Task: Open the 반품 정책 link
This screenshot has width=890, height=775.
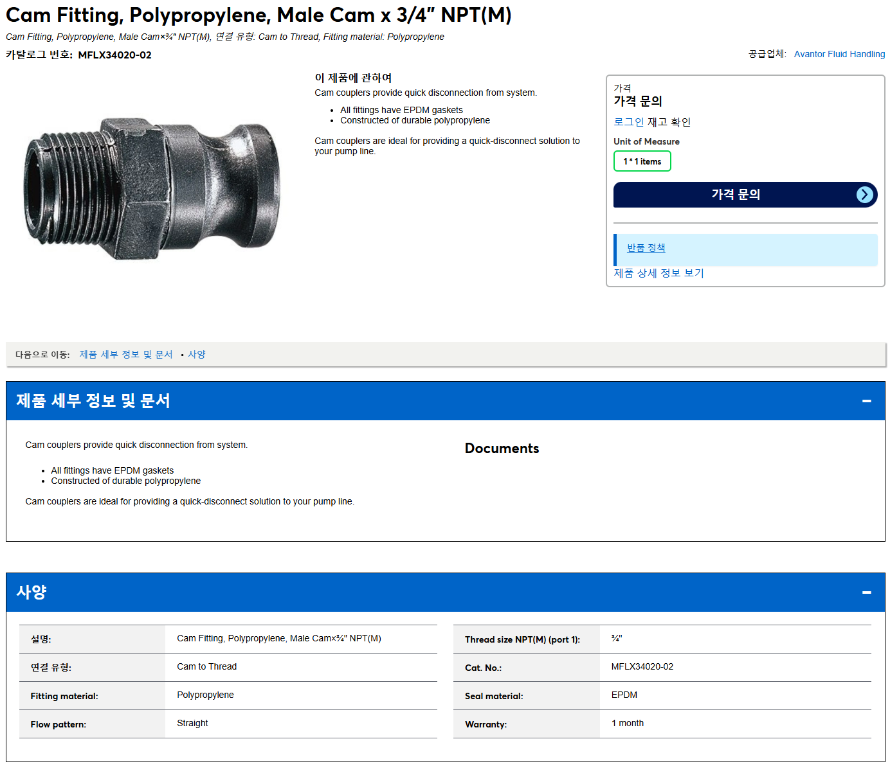Action: (x=646, y=247)
